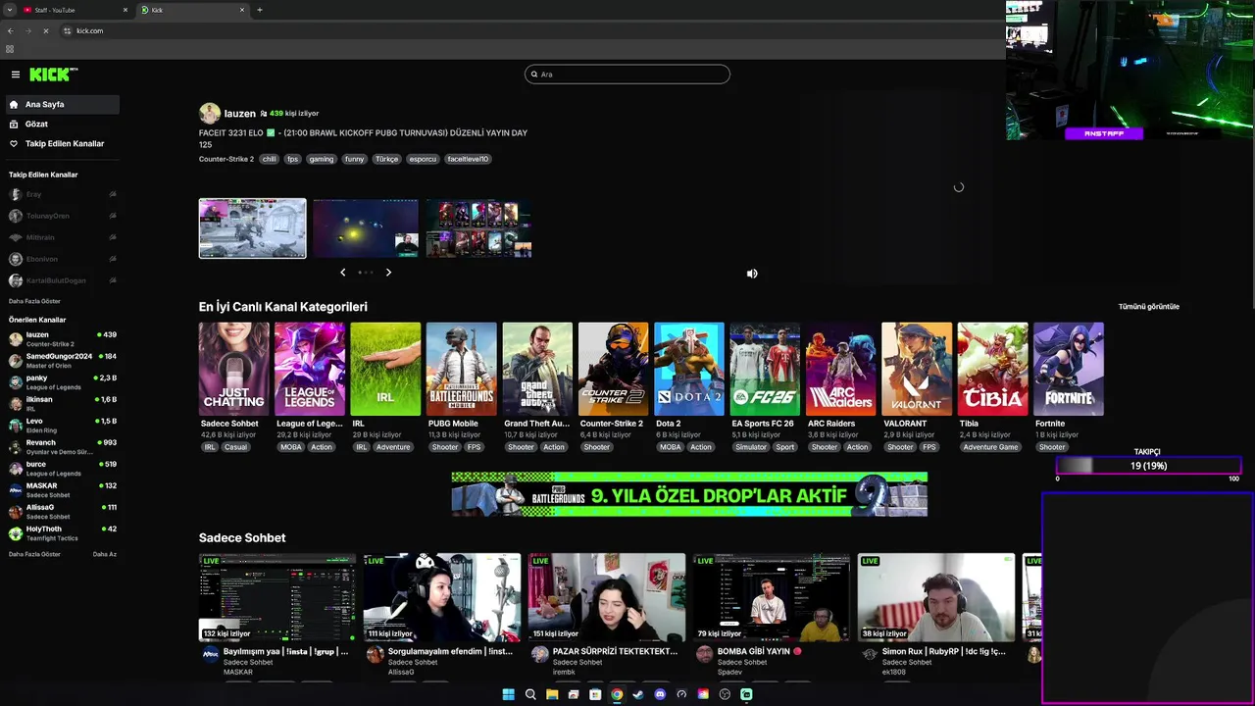This screenshot has width=1255, height=706.
Task: Open lauzen's channel avatar in featured stream
Action: [x=210, y=114]
